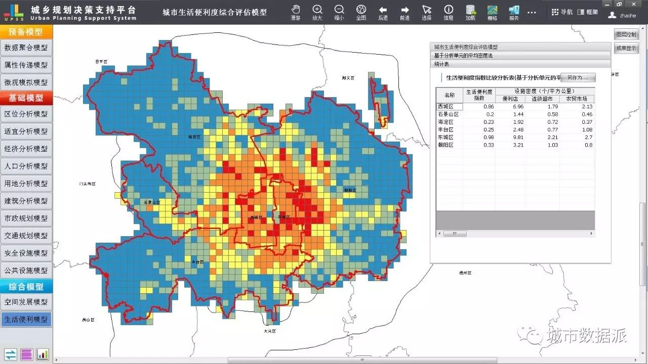
Task: Click the 顺义区 label on map
Action: 349,78
